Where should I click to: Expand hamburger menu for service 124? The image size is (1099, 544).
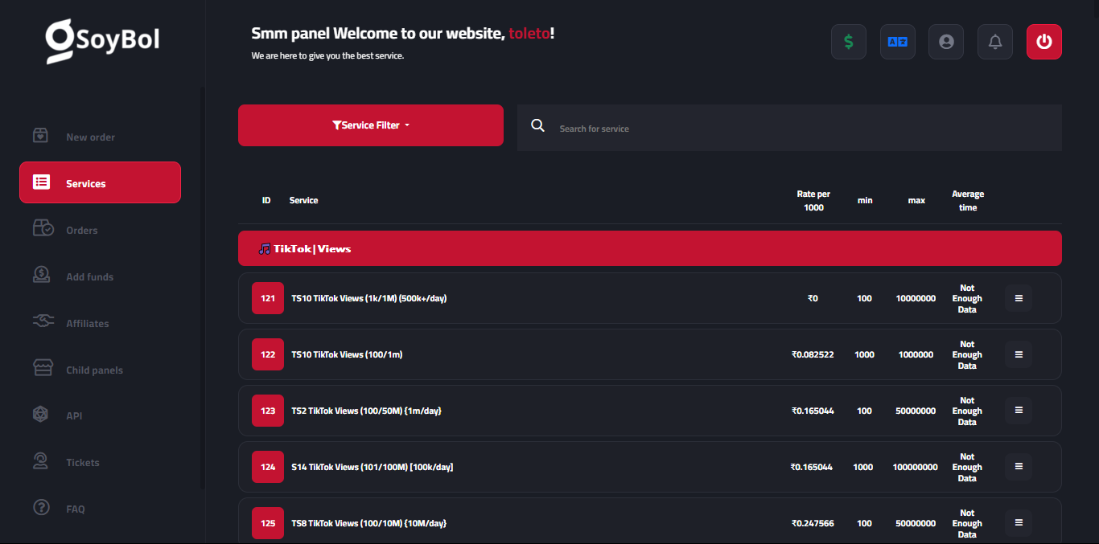tap(1019, 467)
